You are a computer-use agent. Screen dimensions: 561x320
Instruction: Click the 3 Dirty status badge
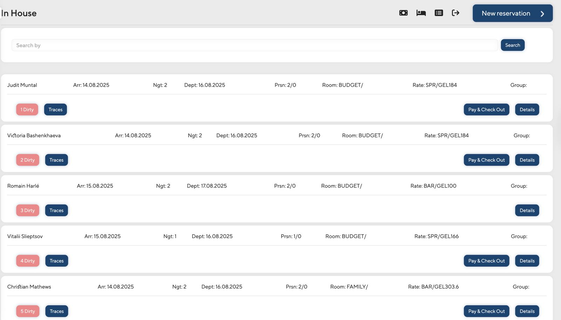click(28, 210)
